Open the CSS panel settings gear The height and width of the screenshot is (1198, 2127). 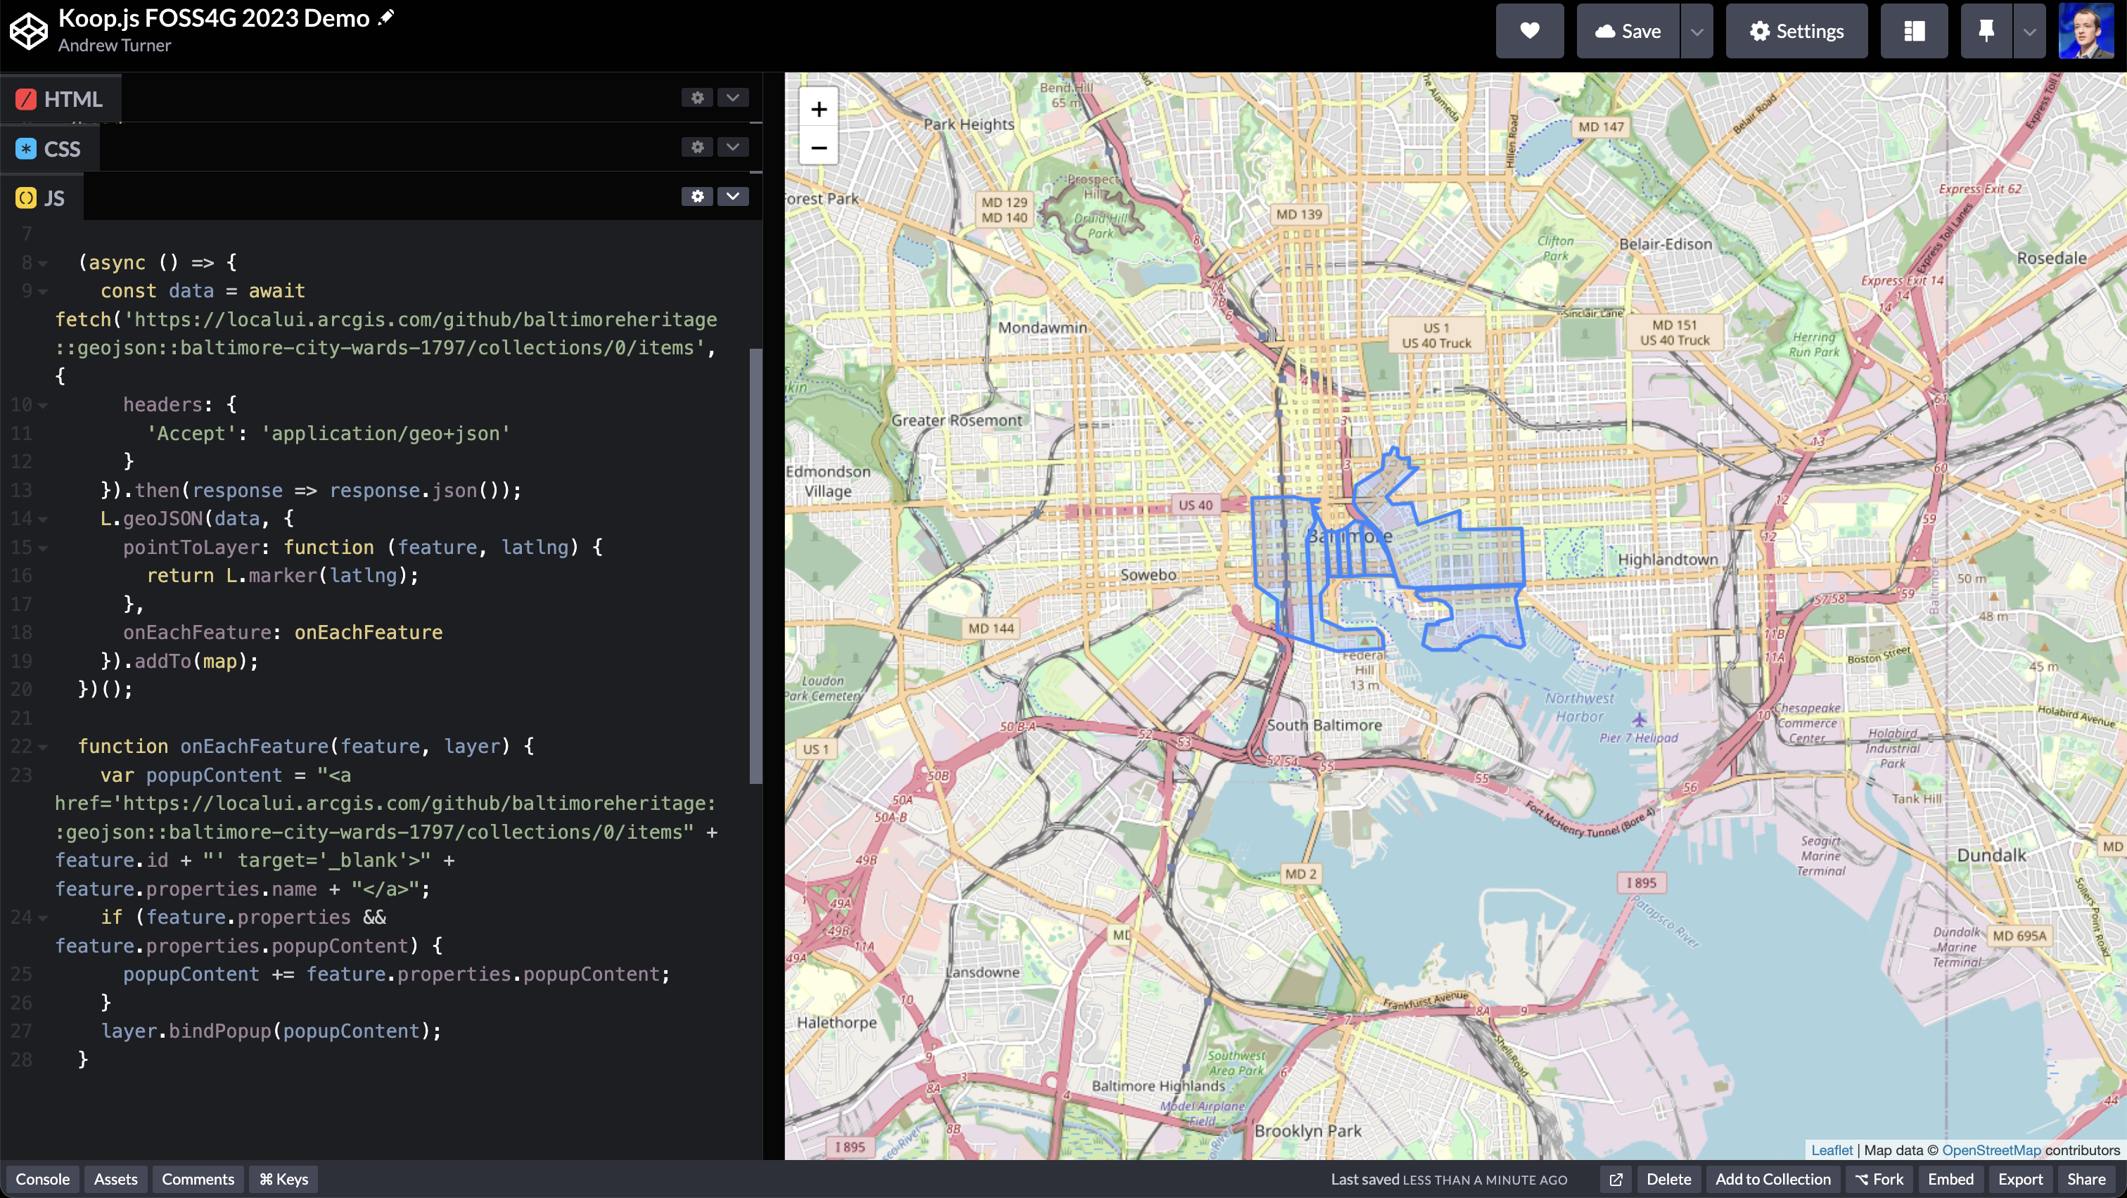[x=697, y=147]
